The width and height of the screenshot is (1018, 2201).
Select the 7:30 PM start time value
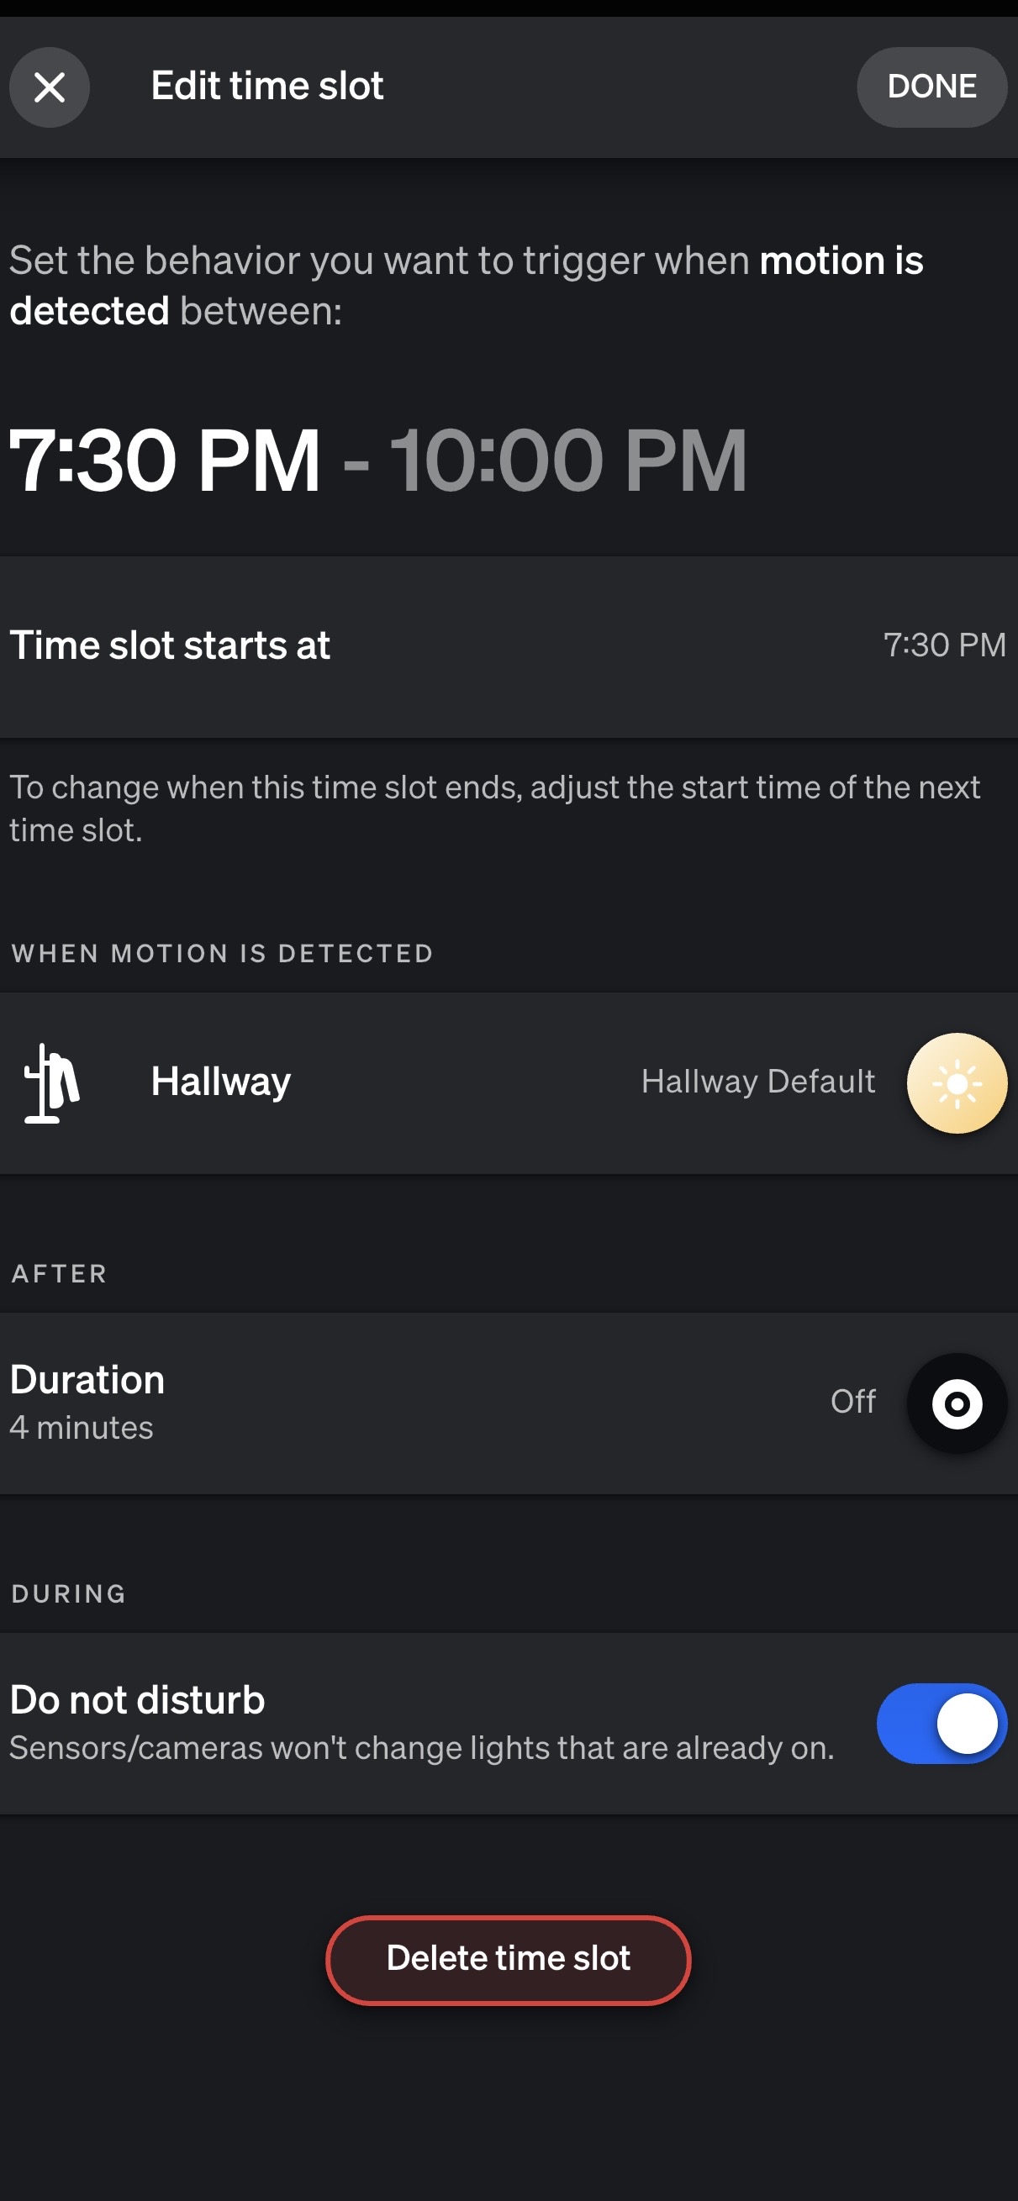tap(945, 645)
